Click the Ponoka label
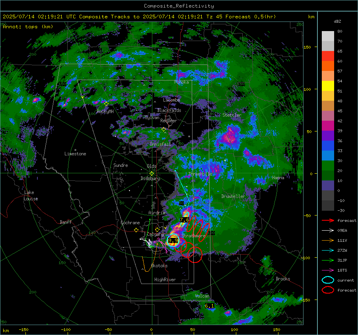The height and width of the screenshot is (335, 358). point(181,82)
